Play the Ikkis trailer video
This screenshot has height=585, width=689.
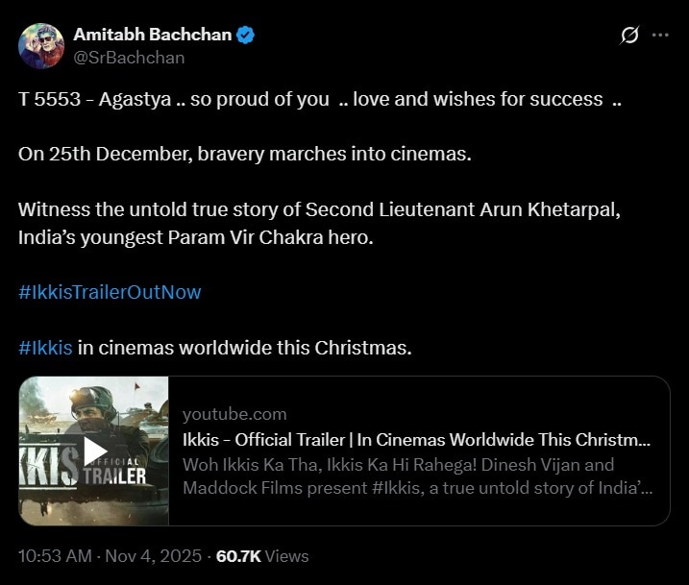[95, 450]
